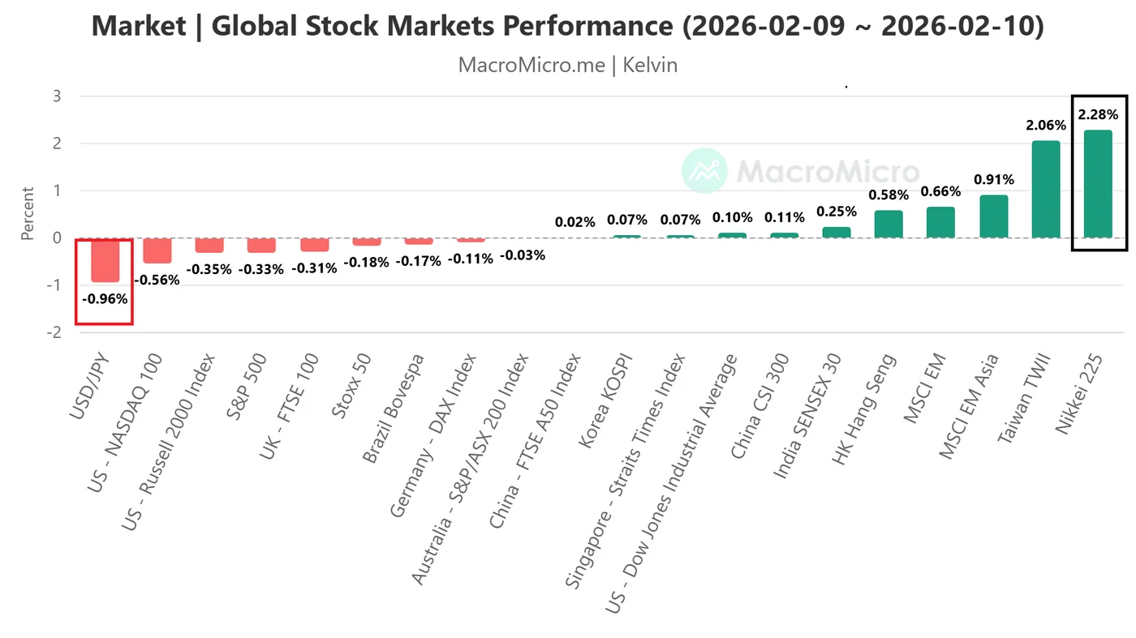Screen dimensions: 1136x638
Task: Click the Nikkei 225 green bar
Action: (1098, 184)
